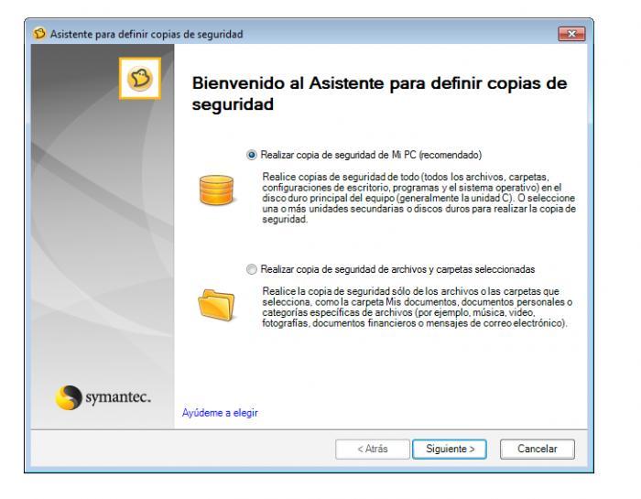This screenshot has width=641, height=499.
Task: Click the Symantec logo
Action: pos(103,396)
